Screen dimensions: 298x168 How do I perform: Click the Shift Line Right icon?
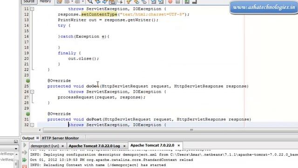[161, 2]
